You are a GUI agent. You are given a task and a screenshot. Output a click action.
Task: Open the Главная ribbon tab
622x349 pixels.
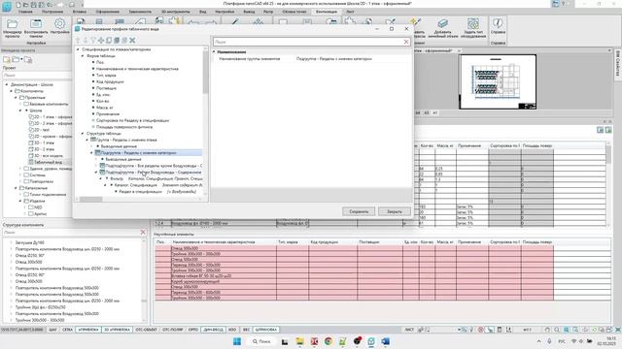tap(25, 12)
